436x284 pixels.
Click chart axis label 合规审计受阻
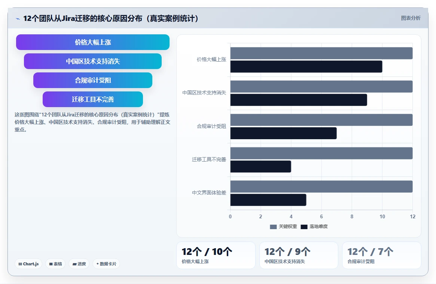click(x=211, y=126)
